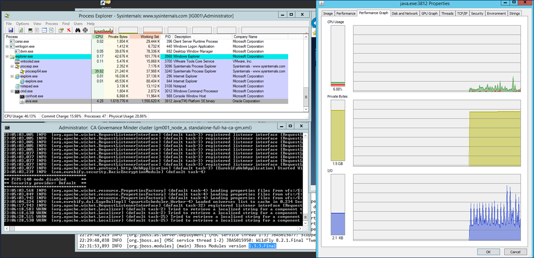Image resolution: width=534 pixels, height=258 pixels.
Task: Sort by the Private Bytes column header
Action: pyautogui.click(x=117, y=37)
